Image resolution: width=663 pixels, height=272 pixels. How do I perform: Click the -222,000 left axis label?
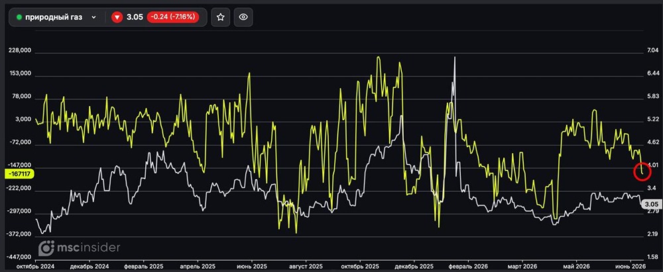click(19, 188)
